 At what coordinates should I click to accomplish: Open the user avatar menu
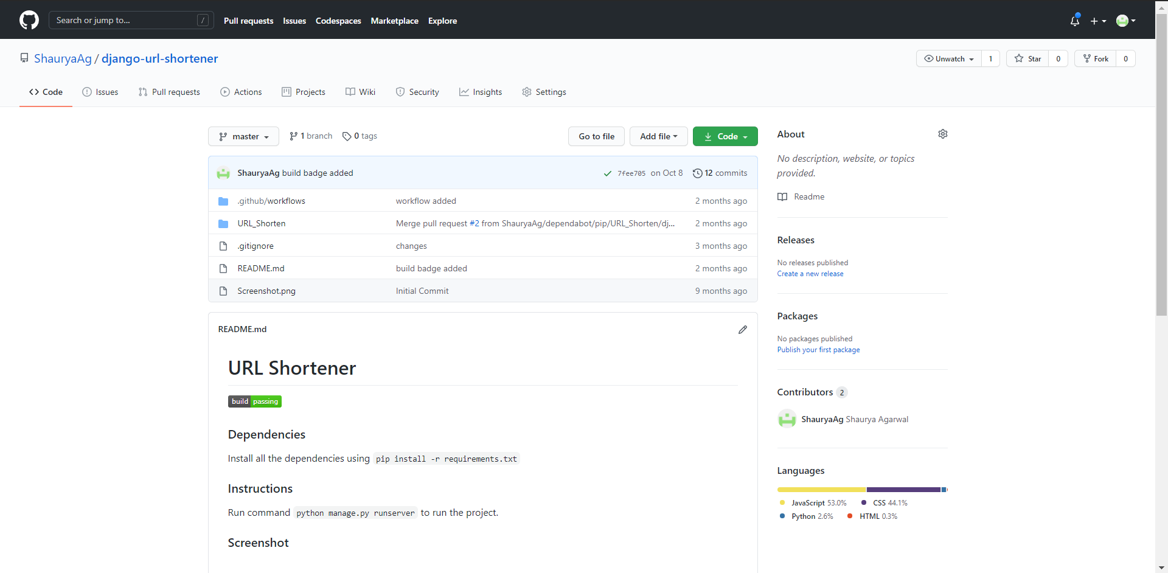pos(1126,21)
